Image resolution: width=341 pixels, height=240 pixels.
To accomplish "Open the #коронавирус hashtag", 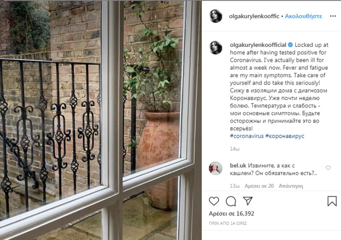I will tap(285, 136).
